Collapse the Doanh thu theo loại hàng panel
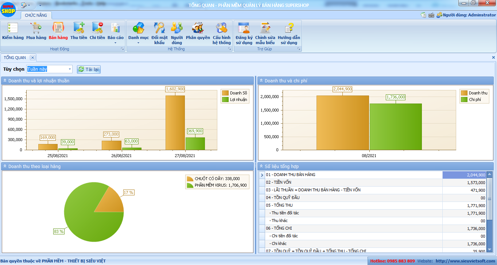The image size is (497, 265). [x=5, y=166]
